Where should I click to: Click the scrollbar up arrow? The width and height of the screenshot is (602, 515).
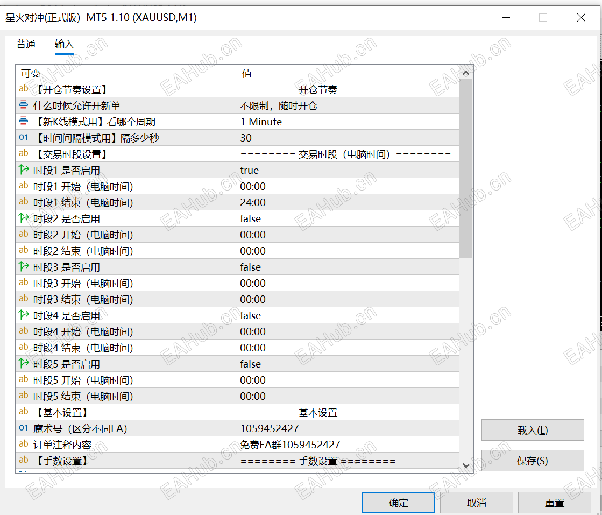pos(466,73)
